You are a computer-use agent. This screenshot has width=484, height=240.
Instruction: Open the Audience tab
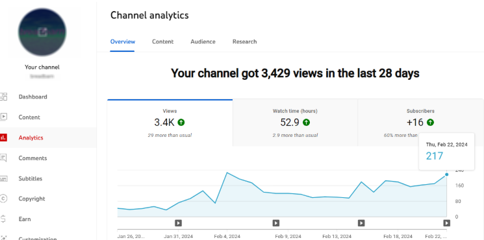(203, 42)
